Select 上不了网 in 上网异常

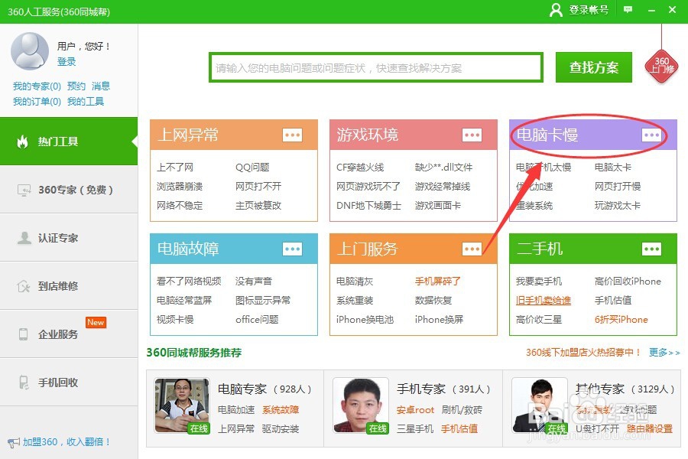pos(175,168)
